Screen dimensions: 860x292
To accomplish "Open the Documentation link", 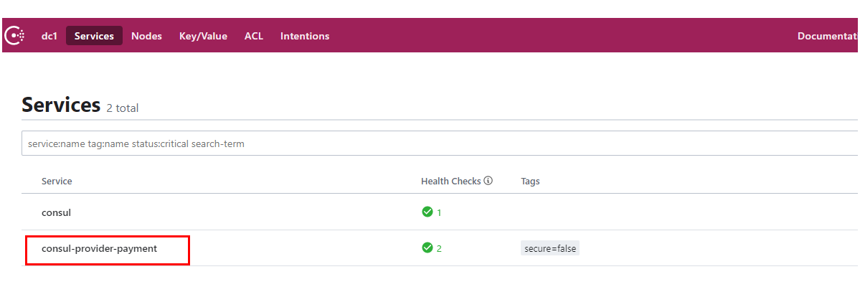I will 828,36.
